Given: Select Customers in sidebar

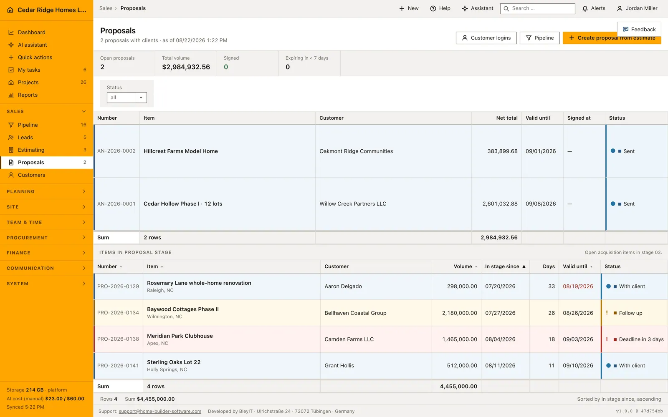Looking at the screenshot, I should coord(46,175).
